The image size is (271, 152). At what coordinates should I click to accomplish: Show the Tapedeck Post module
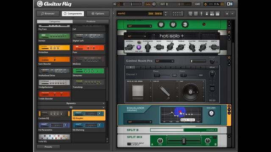(196, 14)
